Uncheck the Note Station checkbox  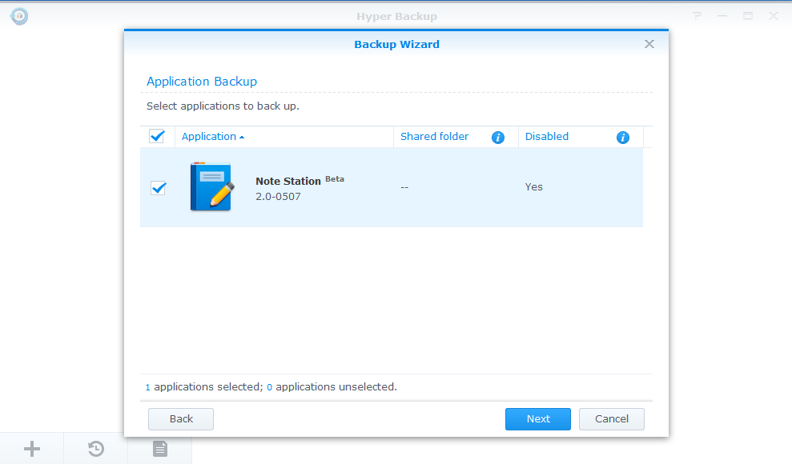(159, 188)
